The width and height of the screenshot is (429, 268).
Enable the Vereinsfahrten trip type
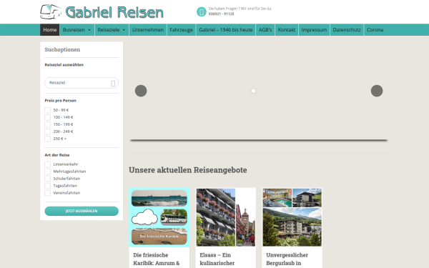point(48,193)
